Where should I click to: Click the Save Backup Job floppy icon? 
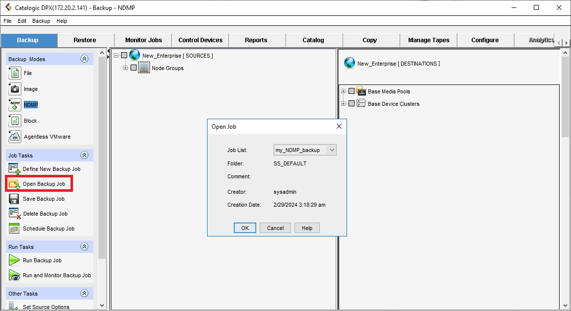click(x=14, y=199)
